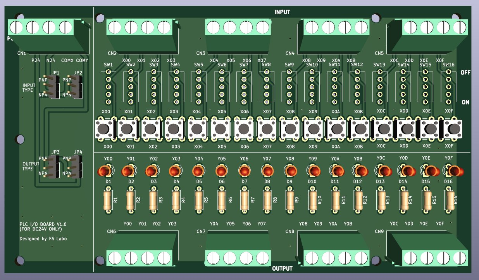The height and width of the screenshot is (280, 479).
Task: Select resistor R1
Action: (108, 200)
